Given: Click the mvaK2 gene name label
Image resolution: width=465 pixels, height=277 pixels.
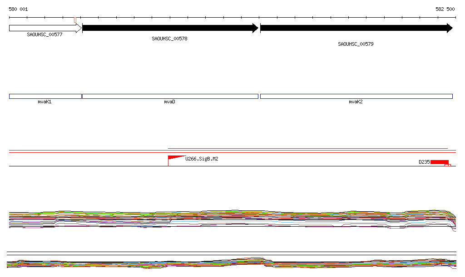Looking at the screenshot, I should coord(356,102).
